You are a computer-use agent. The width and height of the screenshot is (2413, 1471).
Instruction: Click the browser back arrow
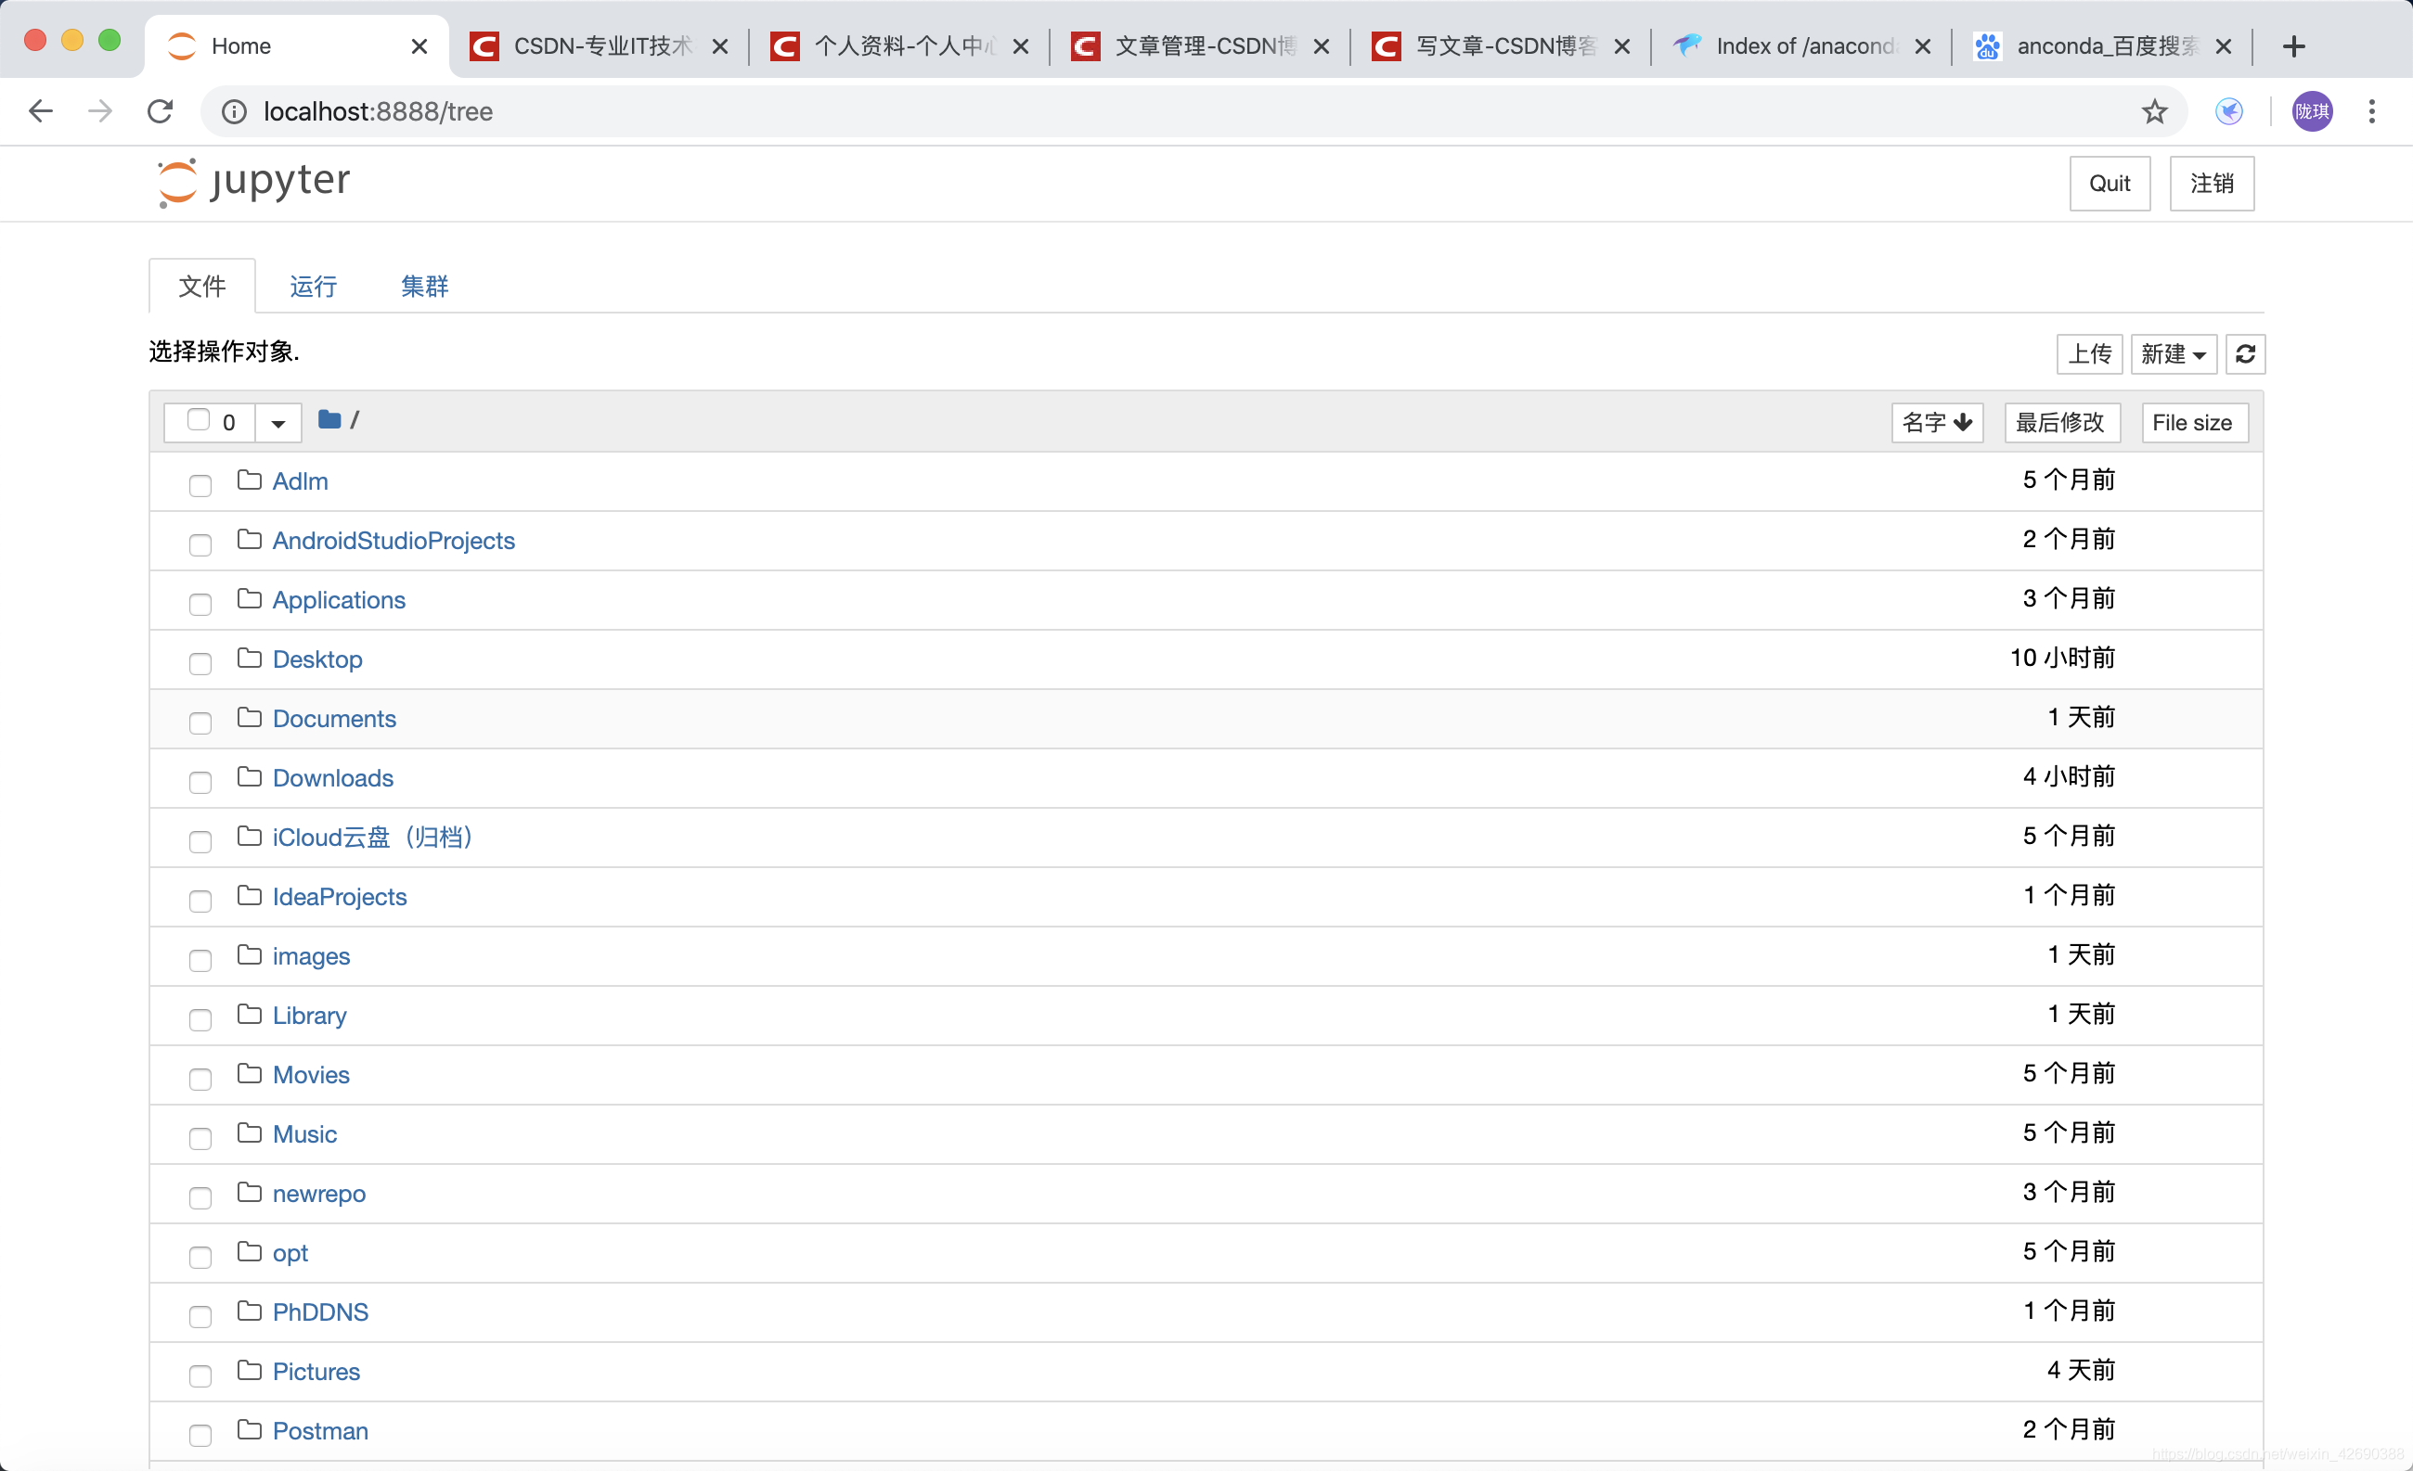tap(40, 111)
